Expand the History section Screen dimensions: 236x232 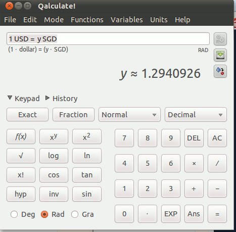click(62, 99)
